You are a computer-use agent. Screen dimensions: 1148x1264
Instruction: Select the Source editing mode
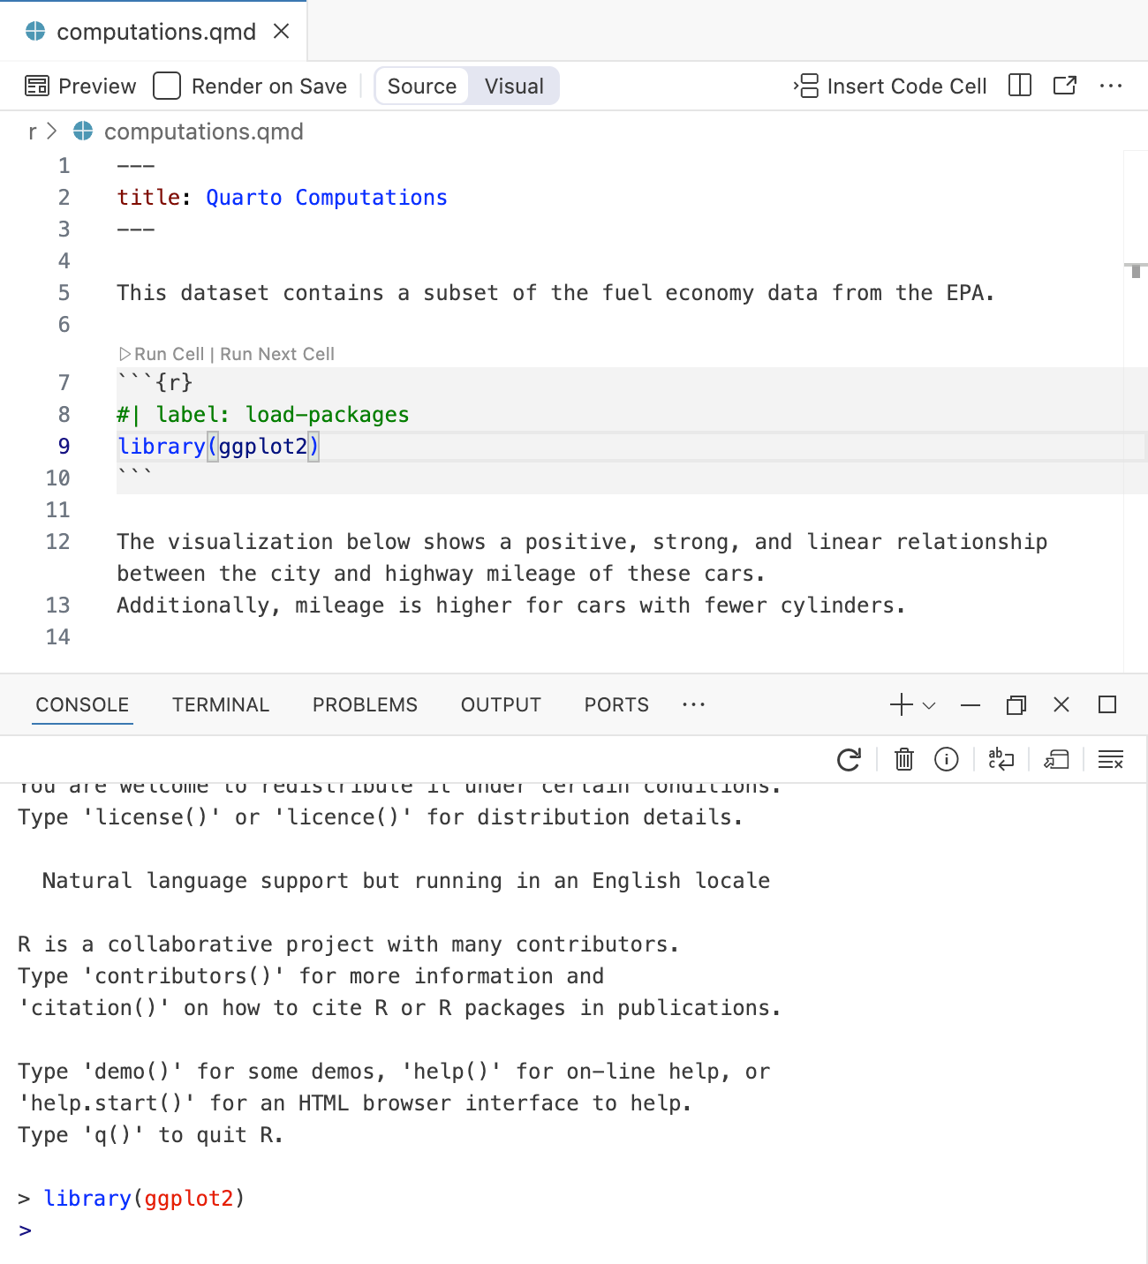421,86
